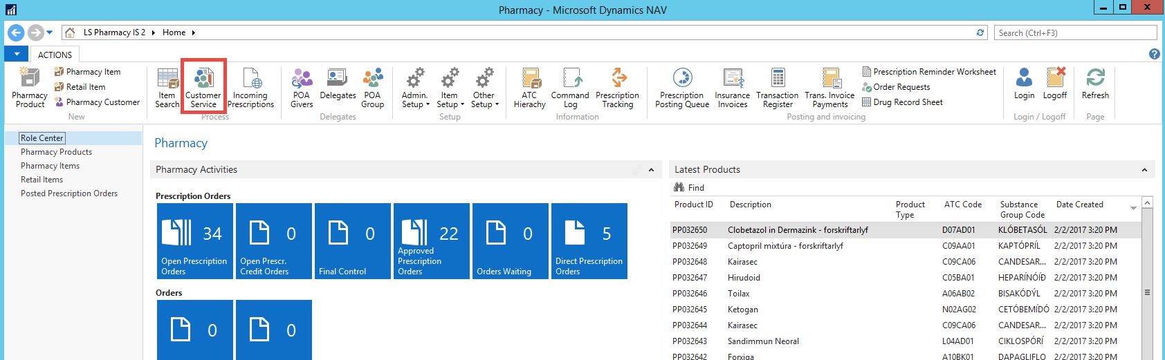Collapse the Latest Products panel
This screenshot has width=1165, height=360.
(1144, 170)
